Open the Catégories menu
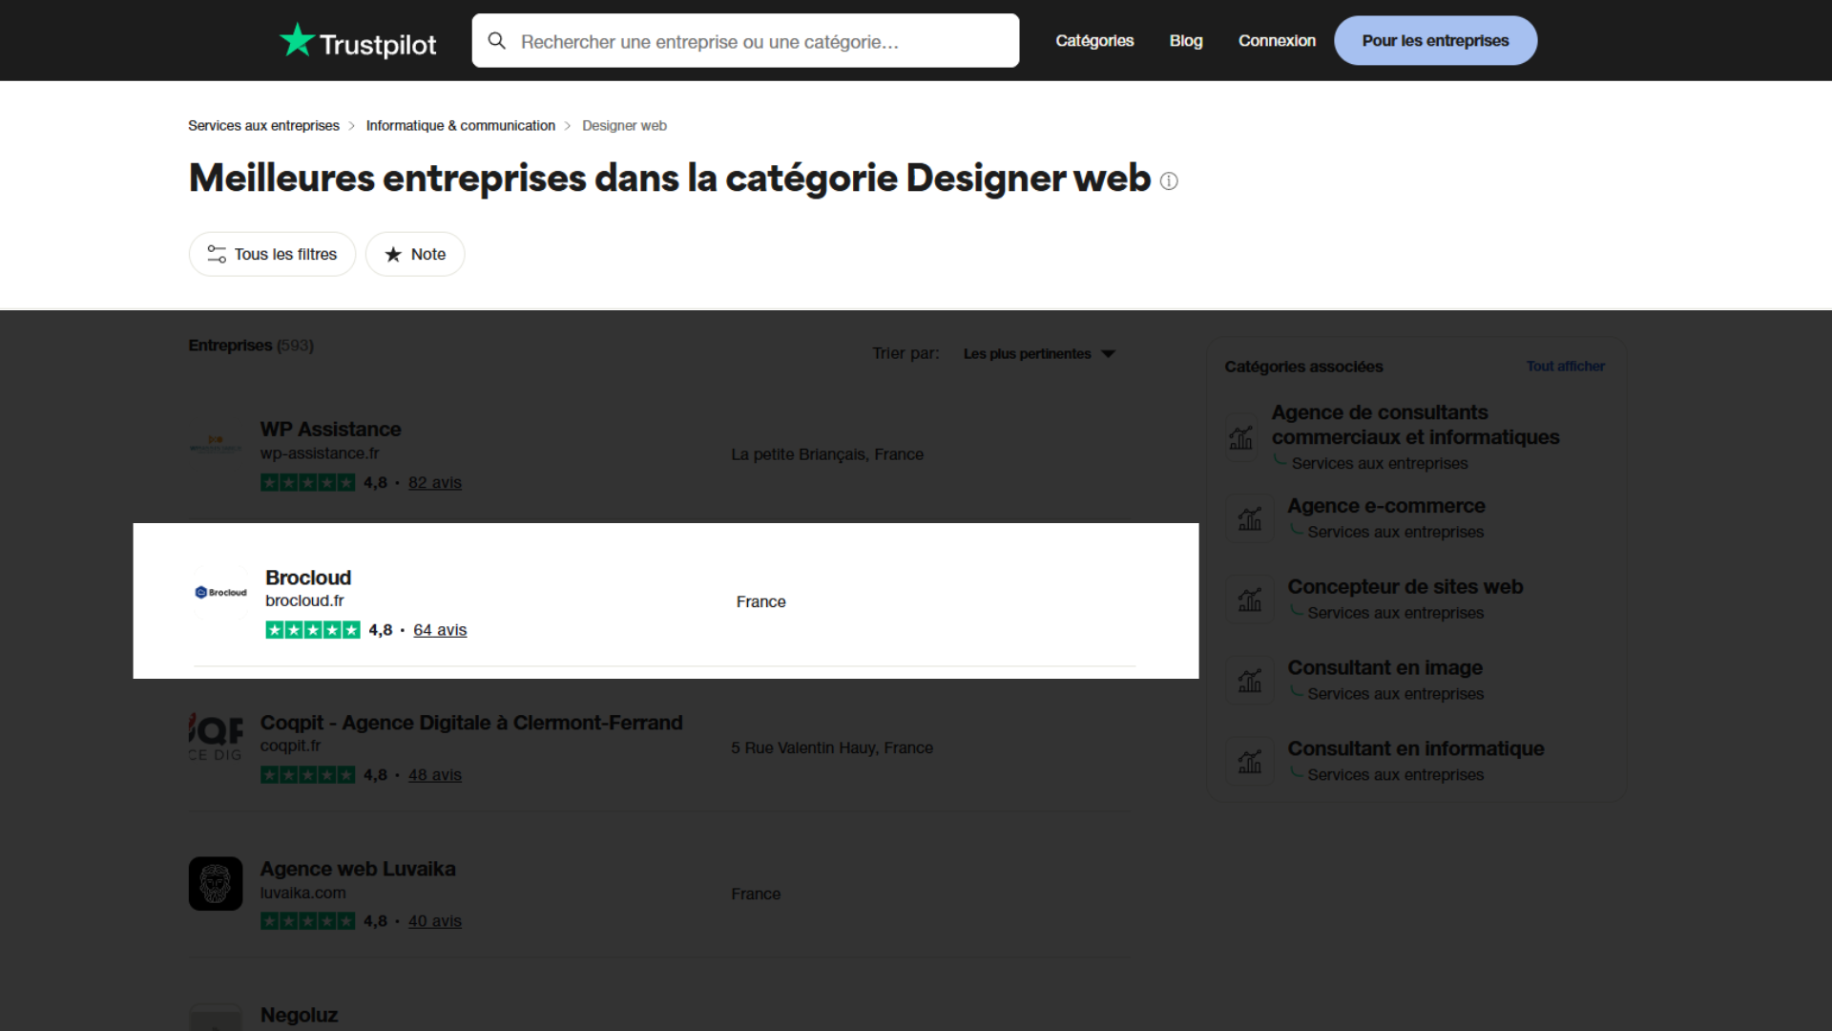Viewport: 1832px width, 1031px height. (1094, 41)
